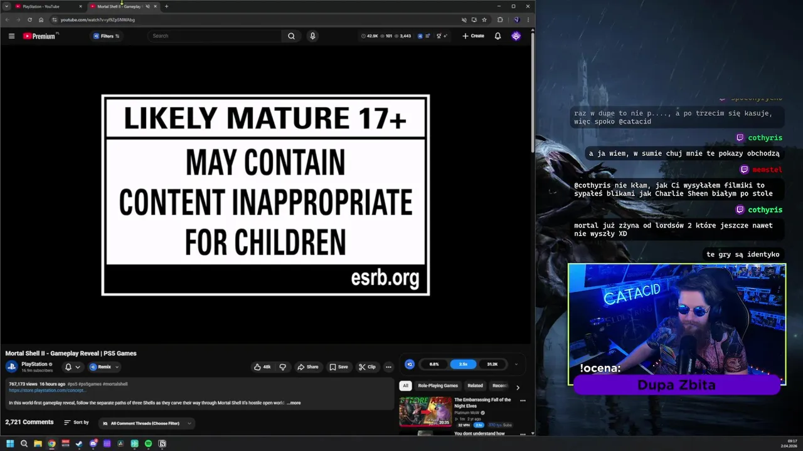Open Discord from the taskbar
The image size is (803, 451).
coord(93,443)
